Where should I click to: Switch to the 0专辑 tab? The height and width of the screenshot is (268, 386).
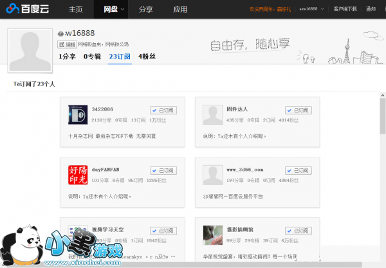point(92,57)
